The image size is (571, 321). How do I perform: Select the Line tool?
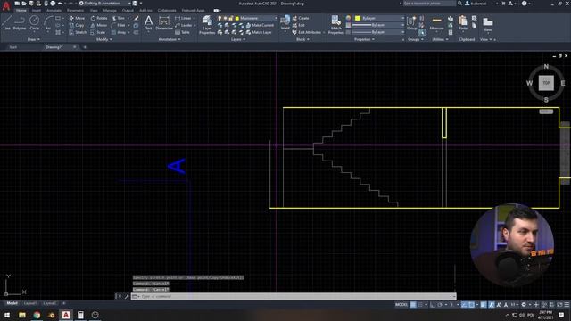tap(6, 22)
